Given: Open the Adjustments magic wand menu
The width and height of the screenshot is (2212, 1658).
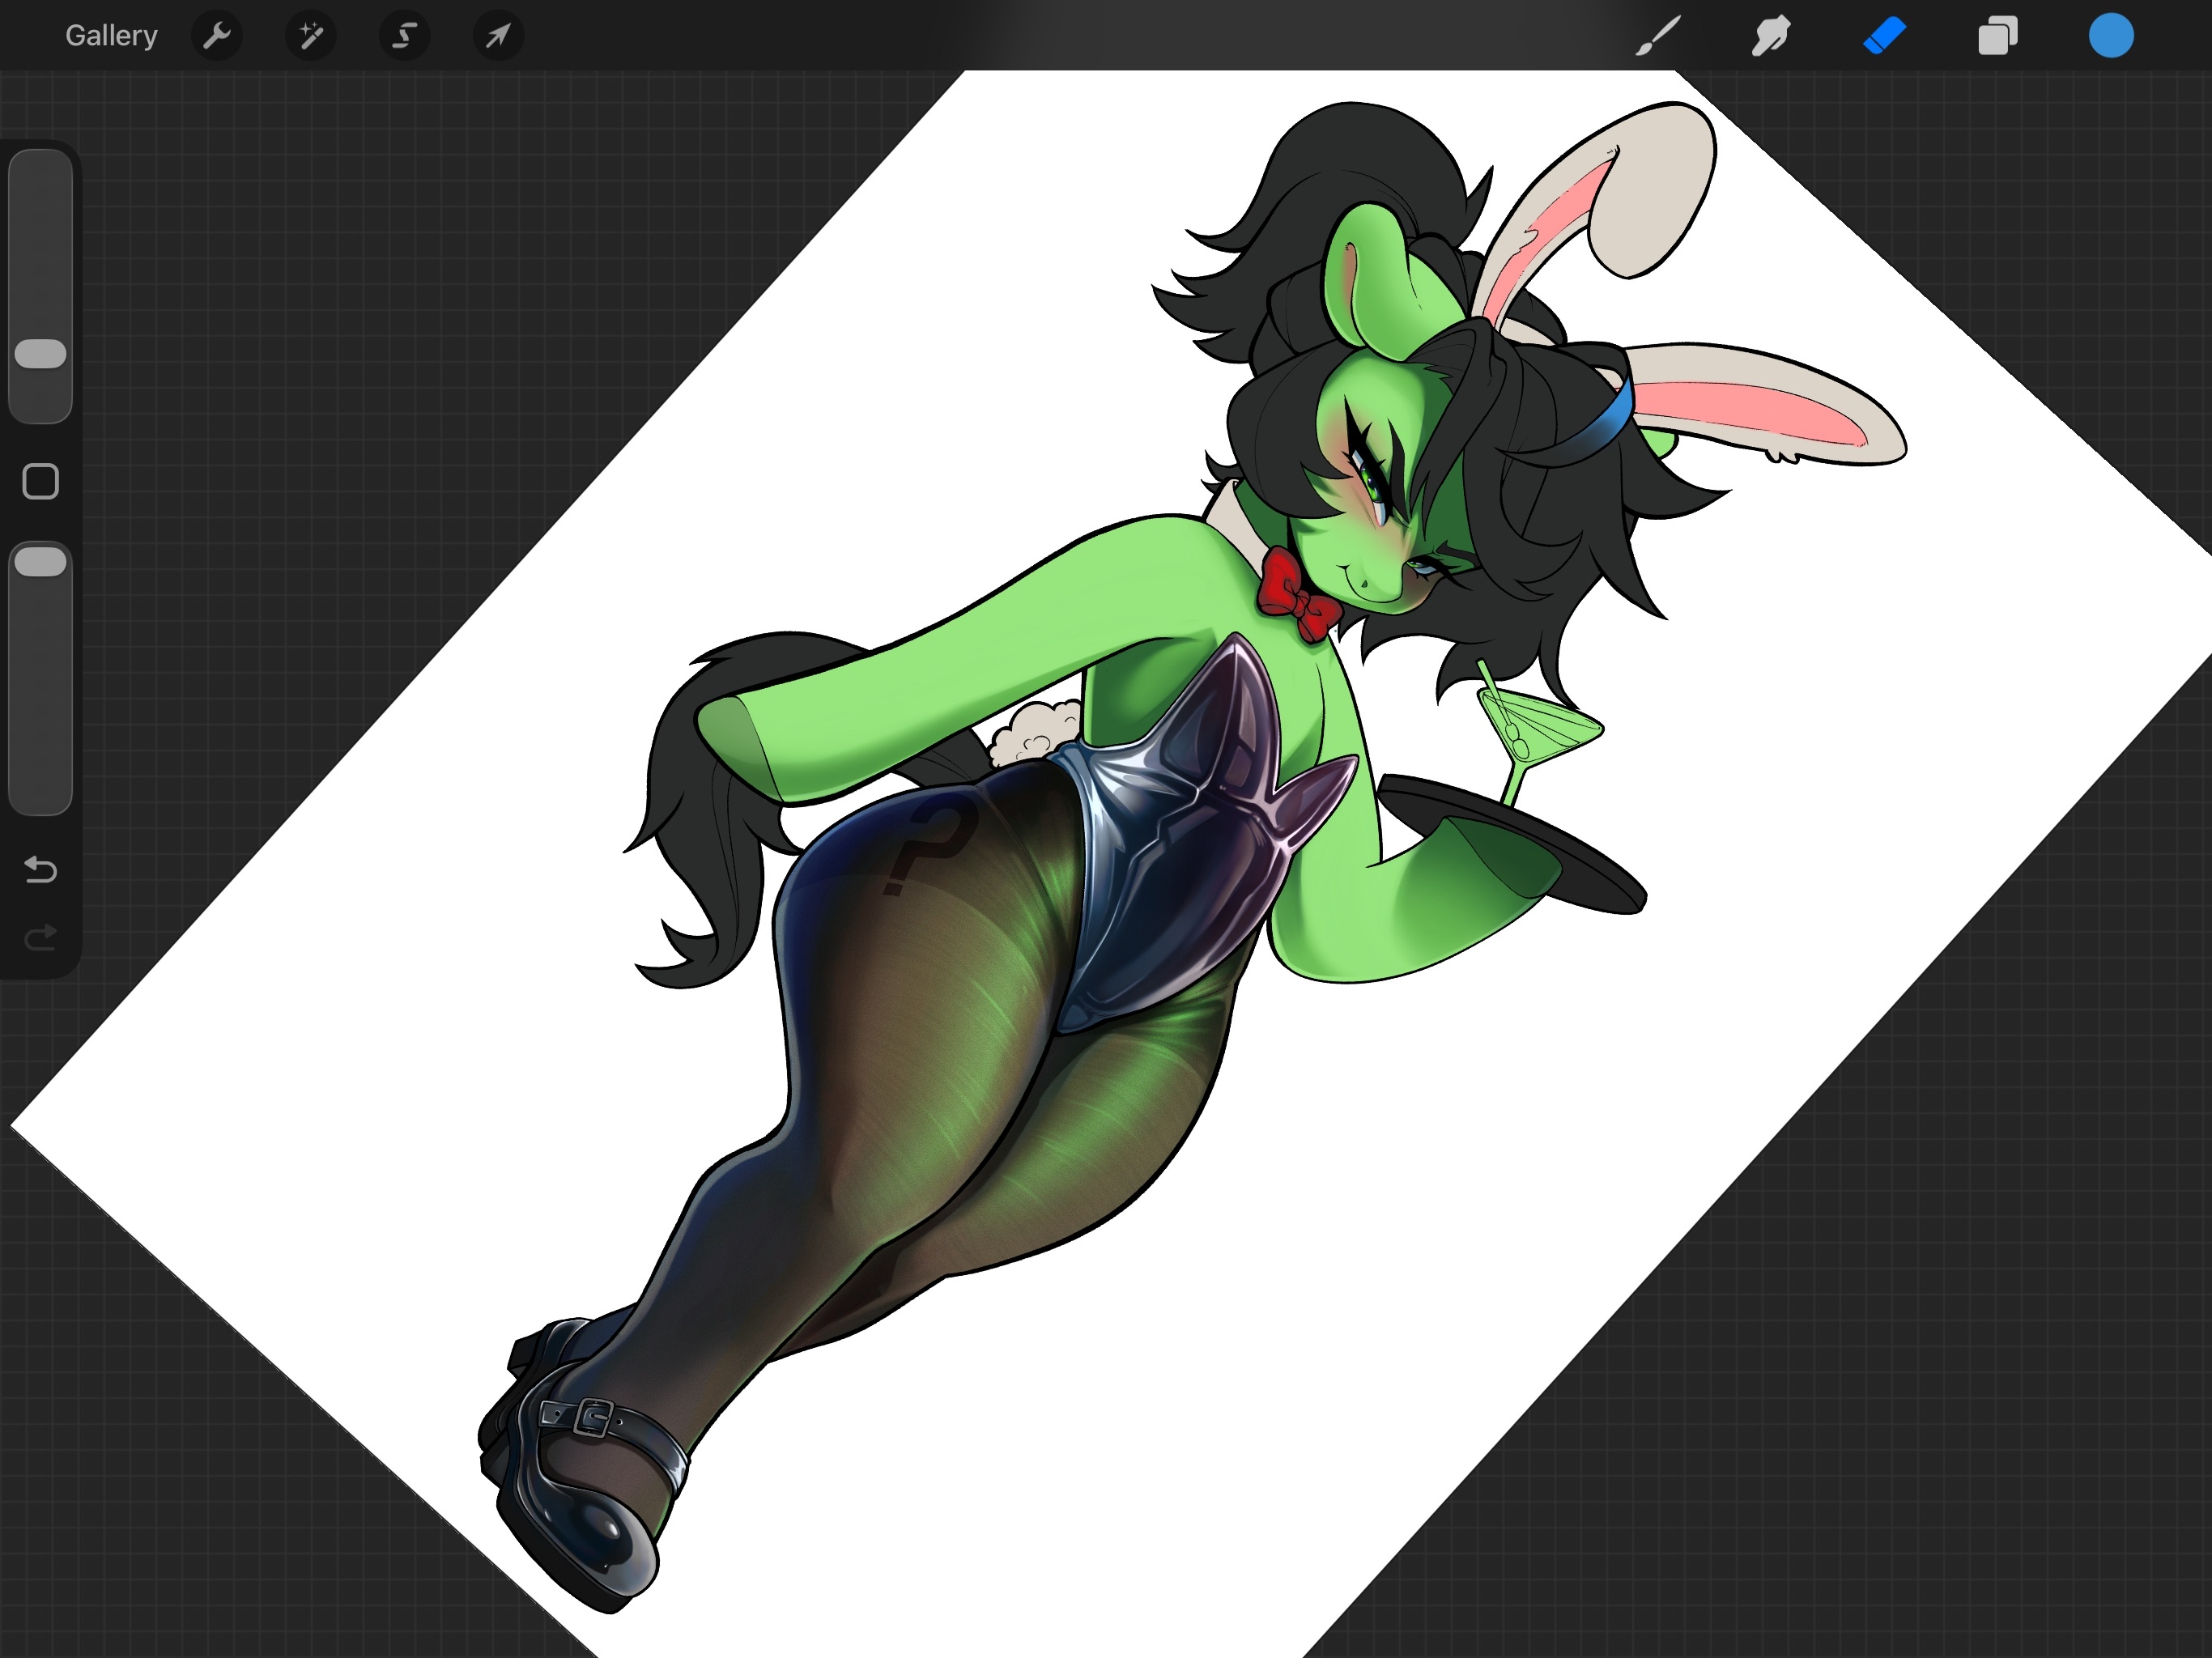Looking at the screenshot, I should pos(310,36).
